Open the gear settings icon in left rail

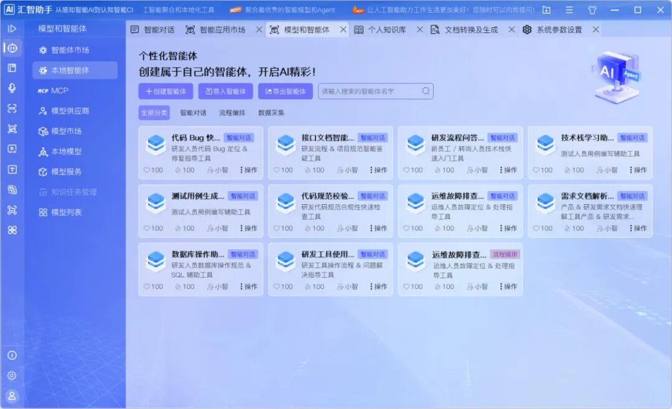pos(12,375)
